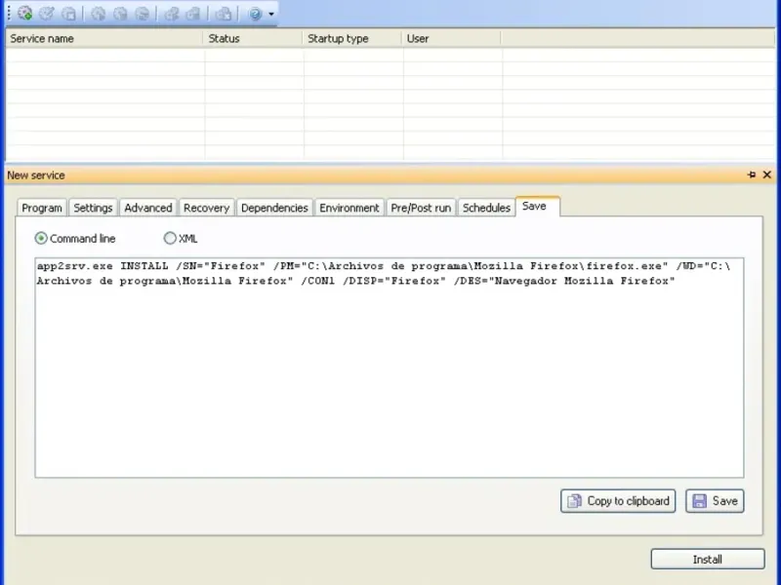
Task: Click the '/SN="Firefox"' parameter text
Action: (221, 266)
